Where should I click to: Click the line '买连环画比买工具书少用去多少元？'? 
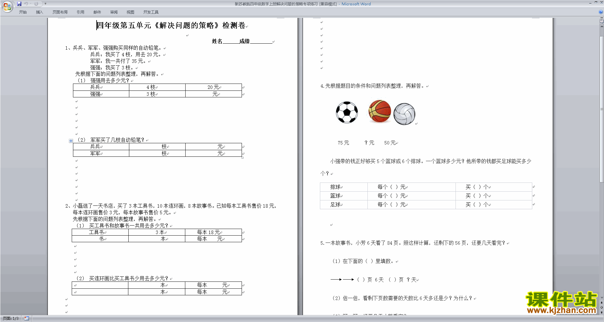pos(128,279)
